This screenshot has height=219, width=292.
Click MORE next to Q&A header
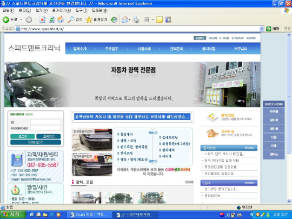coord(250,183)
